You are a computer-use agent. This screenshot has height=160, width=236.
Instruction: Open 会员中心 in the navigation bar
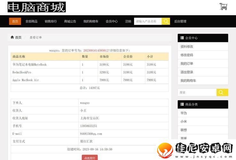(112, 21)
